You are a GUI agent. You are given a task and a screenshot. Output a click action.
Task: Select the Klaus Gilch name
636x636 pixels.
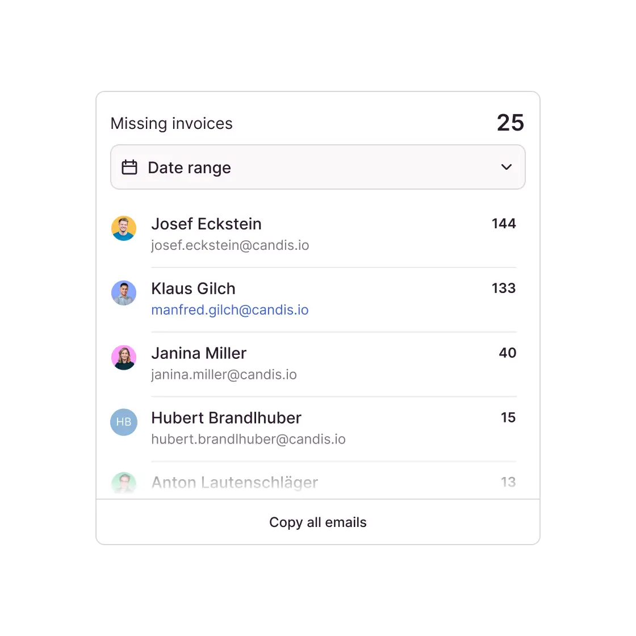[193, 288]
